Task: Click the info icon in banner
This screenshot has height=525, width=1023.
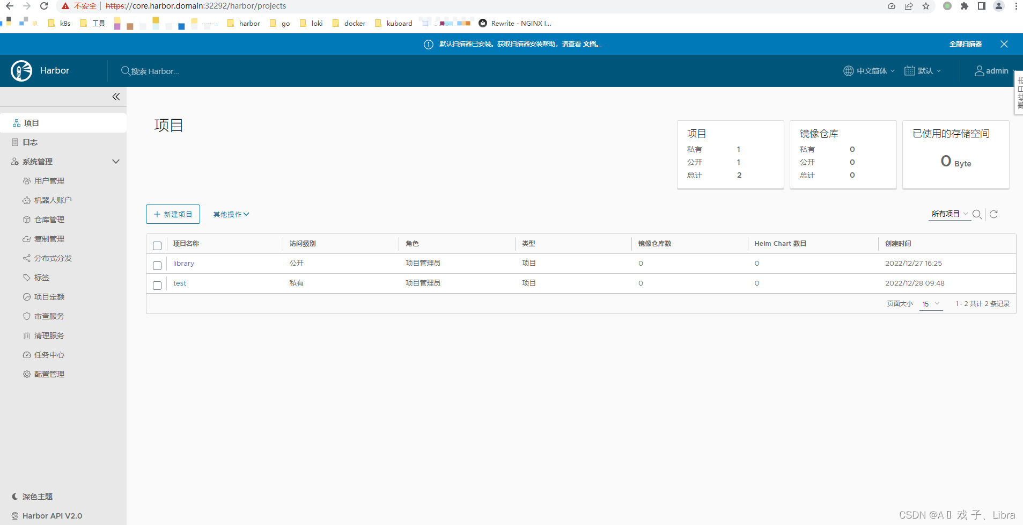Action: [429, 45]
